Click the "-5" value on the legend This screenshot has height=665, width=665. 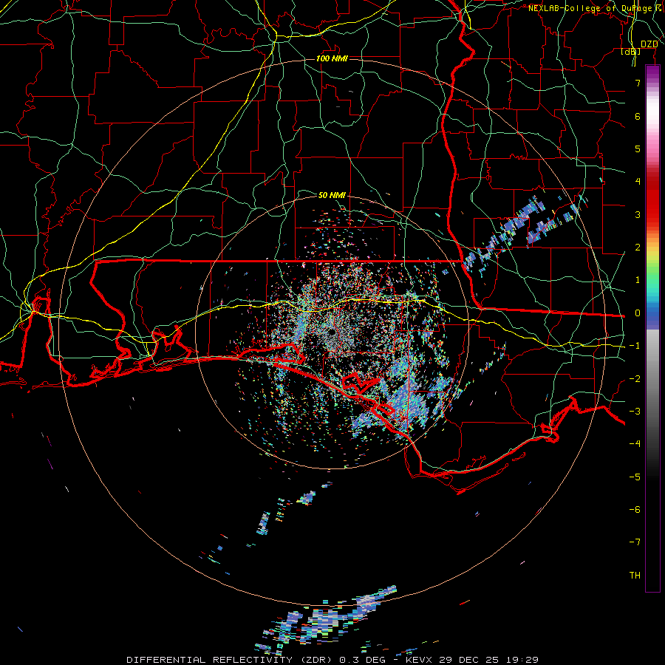(635, 477)
